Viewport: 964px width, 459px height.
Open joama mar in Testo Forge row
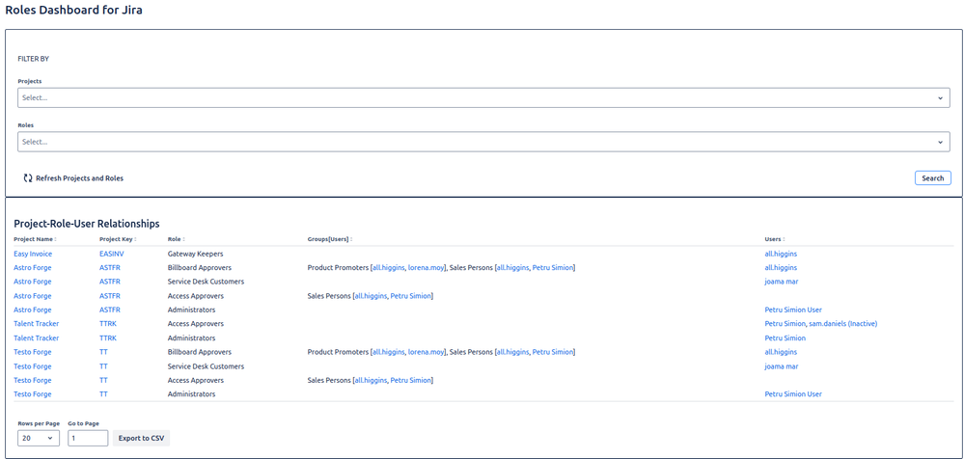coord(782,366)
